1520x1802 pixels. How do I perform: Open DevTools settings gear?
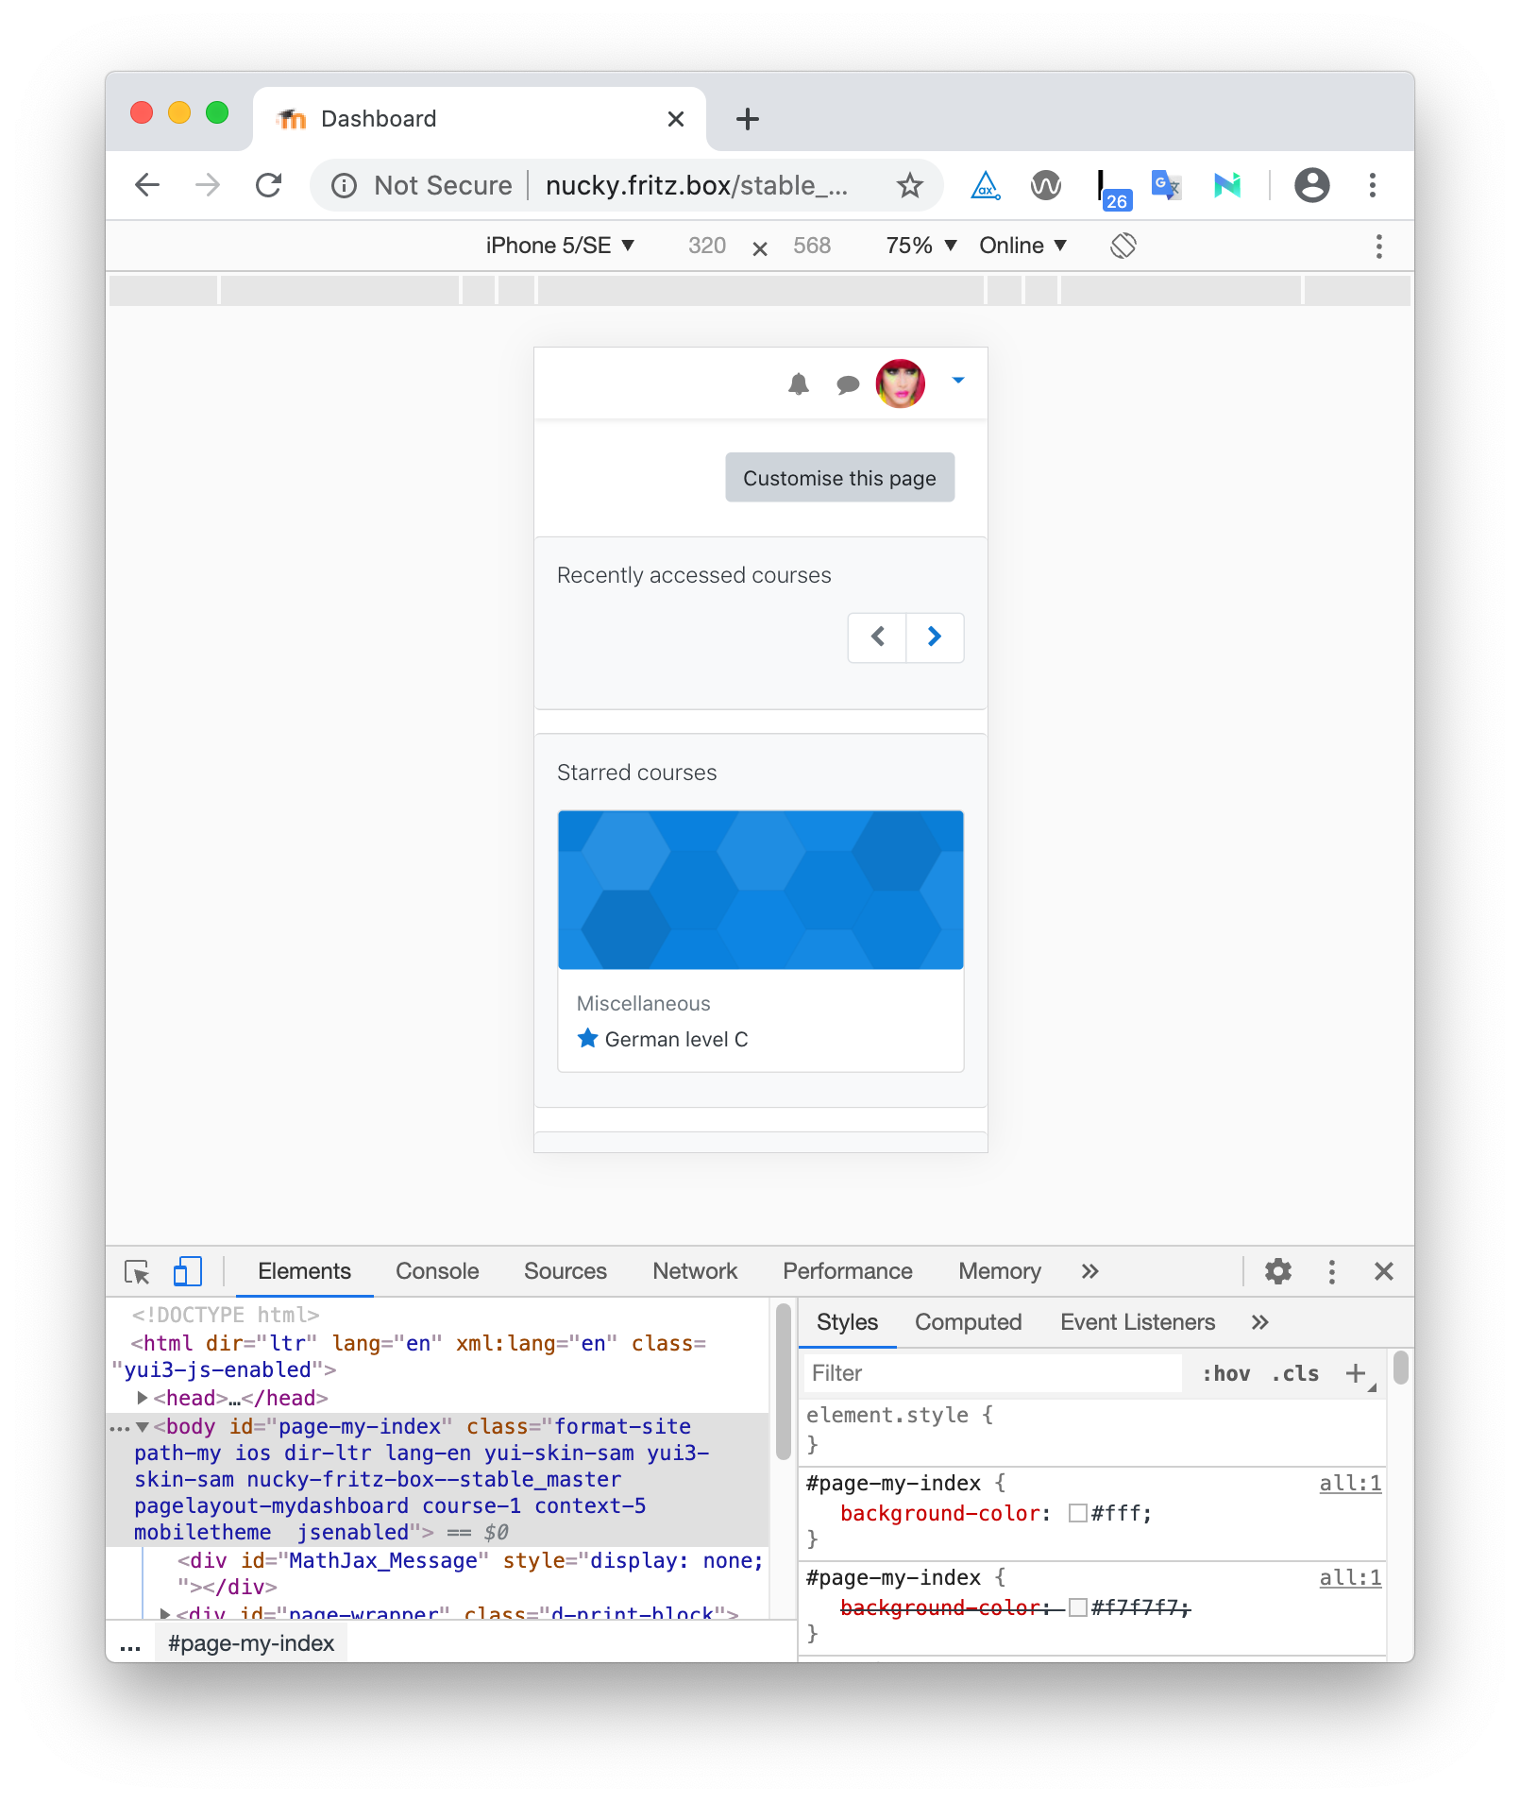1278,1271
